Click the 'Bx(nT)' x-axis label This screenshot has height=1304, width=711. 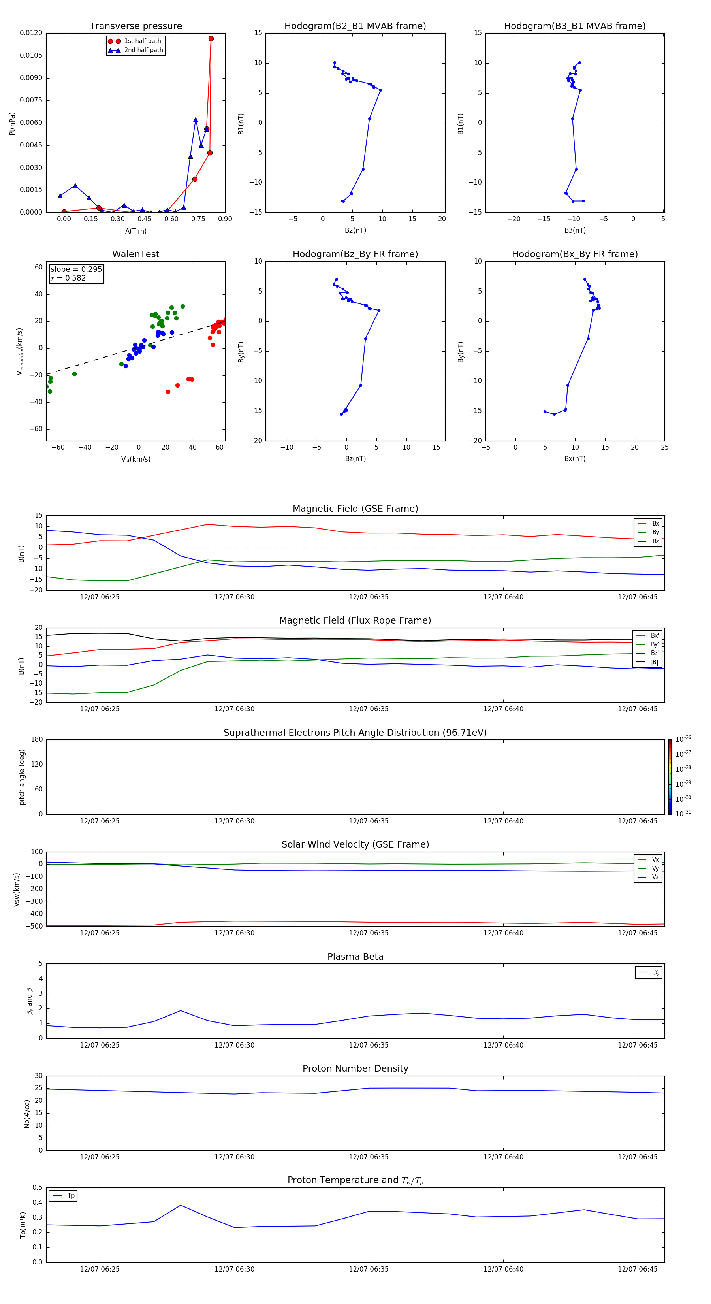click(x=575, y=459)
